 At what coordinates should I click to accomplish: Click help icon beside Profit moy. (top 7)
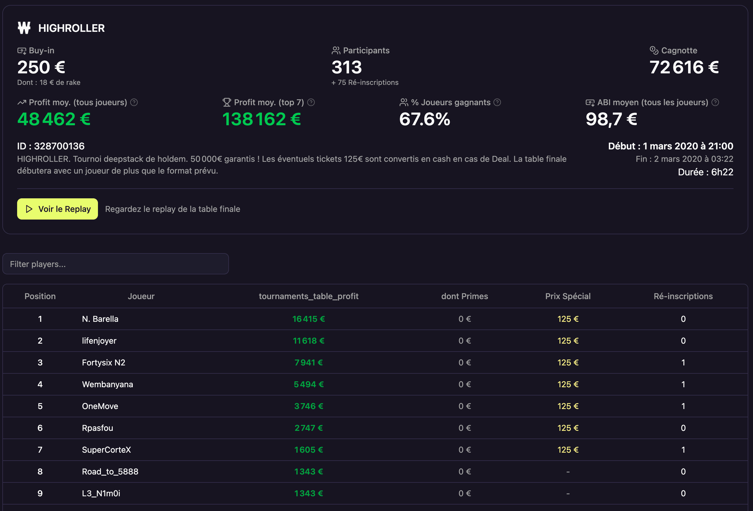point(311,102)
